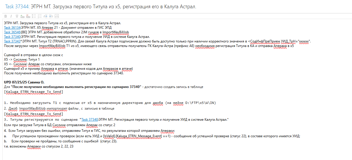The height and width of the screenshot is (160, 352).
Task: Open the Task 37343 link
Action: (x=12, y=41)
